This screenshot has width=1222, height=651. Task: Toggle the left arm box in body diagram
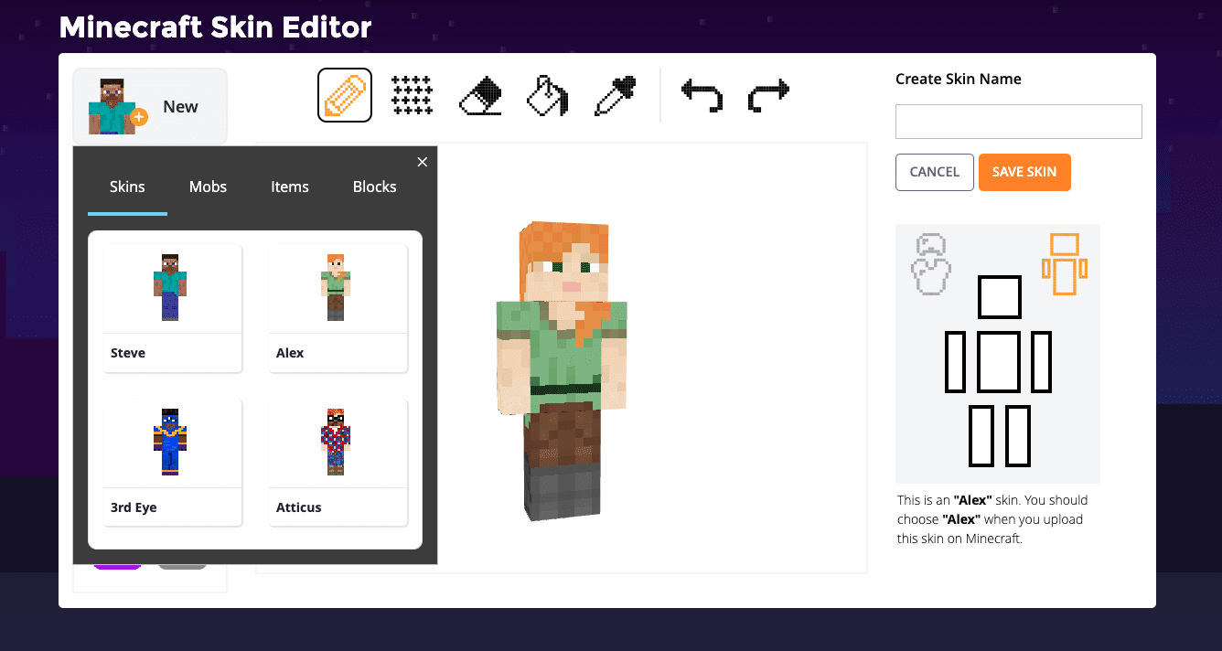(955, 362)
